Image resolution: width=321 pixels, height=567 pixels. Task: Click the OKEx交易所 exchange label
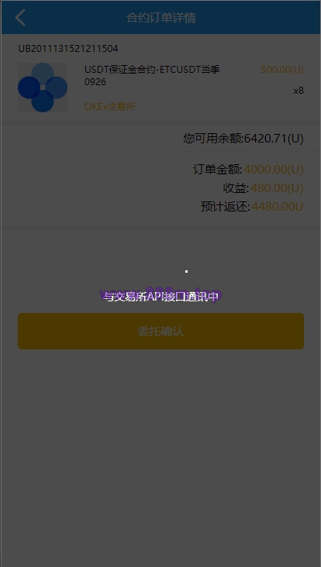(110, 107)
